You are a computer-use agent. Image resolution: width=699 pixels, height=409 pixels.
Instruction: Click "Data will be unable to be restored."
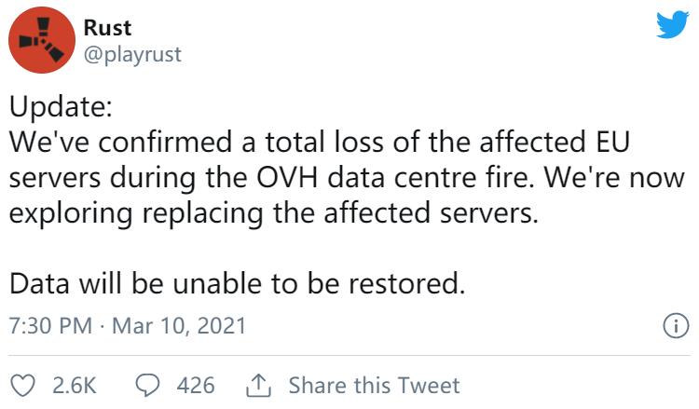pyautogui.click(x=237, y=284)
